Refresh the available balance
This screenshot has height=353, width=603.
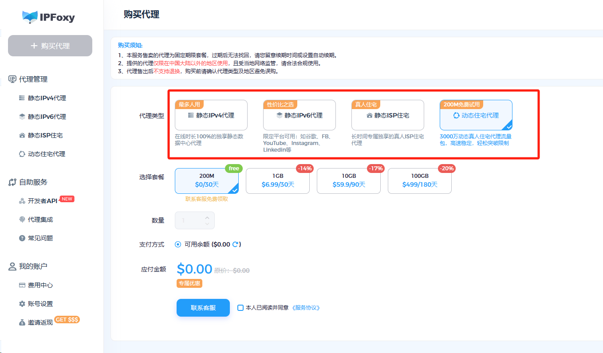[x=236, y=244]
